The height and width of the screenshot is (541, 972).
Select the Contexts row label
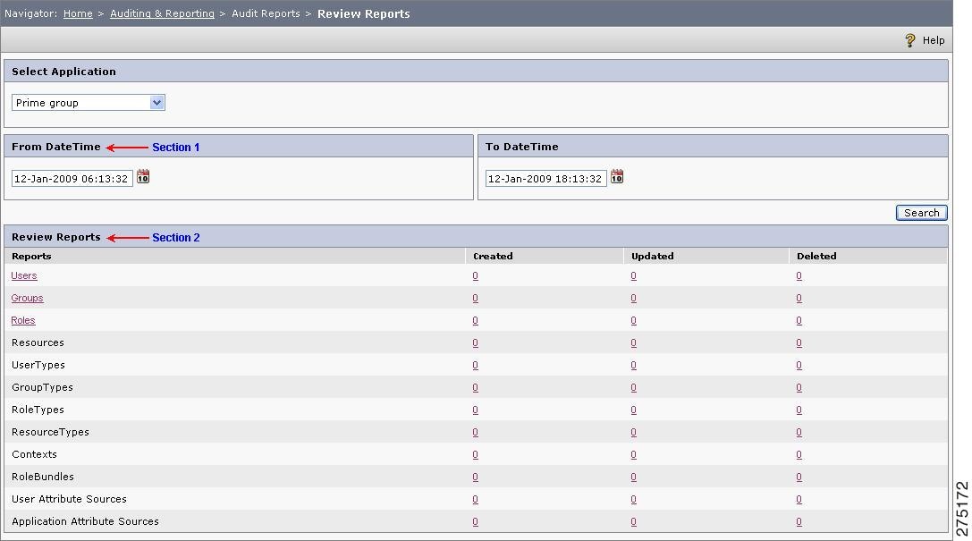tap(34, 454)
